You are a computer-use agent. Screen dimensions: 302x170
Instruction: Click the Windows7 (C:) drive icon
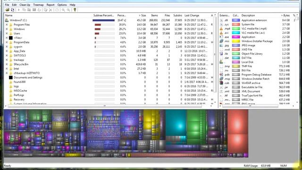(7, 20)
